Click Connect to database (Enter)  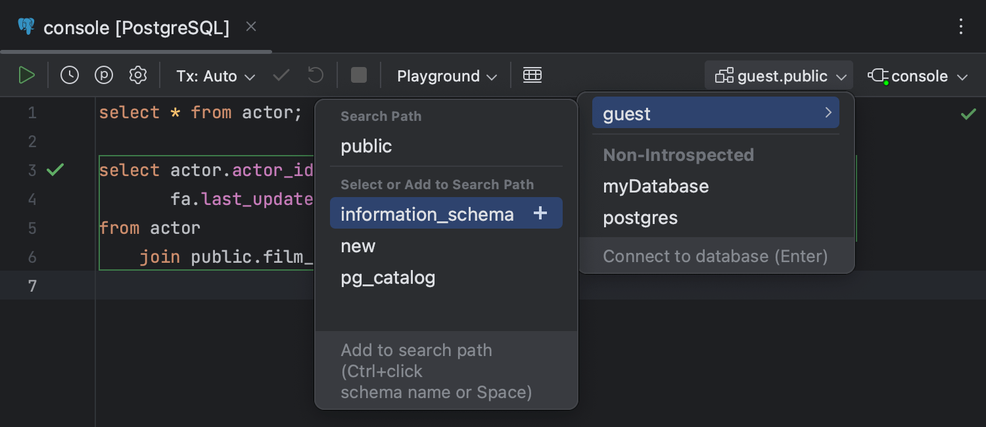tap(716, 256)
